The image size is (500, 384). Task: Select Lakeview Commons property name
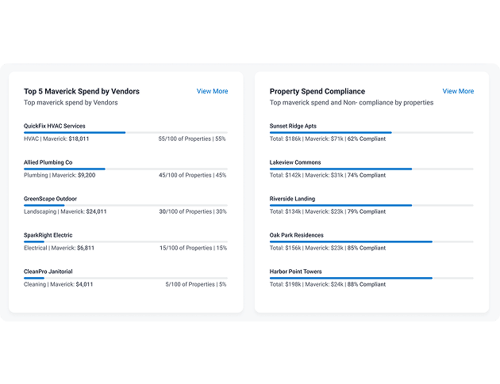click(295, 162)
